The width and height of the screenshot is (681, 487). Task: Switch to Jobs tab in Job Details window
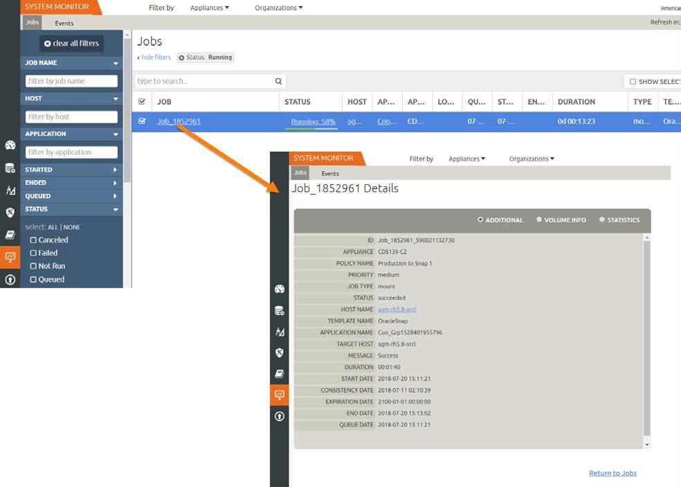300,173
